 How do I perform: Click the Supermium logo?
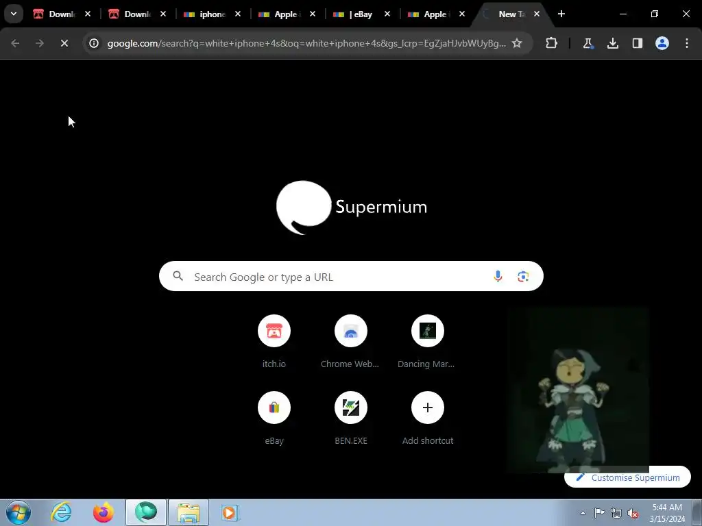point(352,208)
